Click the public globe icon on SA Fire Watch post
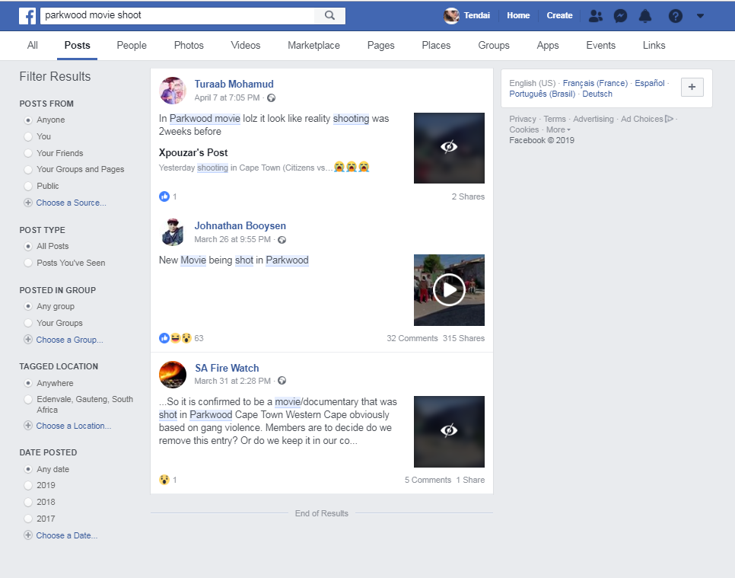The width and height of the screenshot is (735, 578). coord(282,381)
